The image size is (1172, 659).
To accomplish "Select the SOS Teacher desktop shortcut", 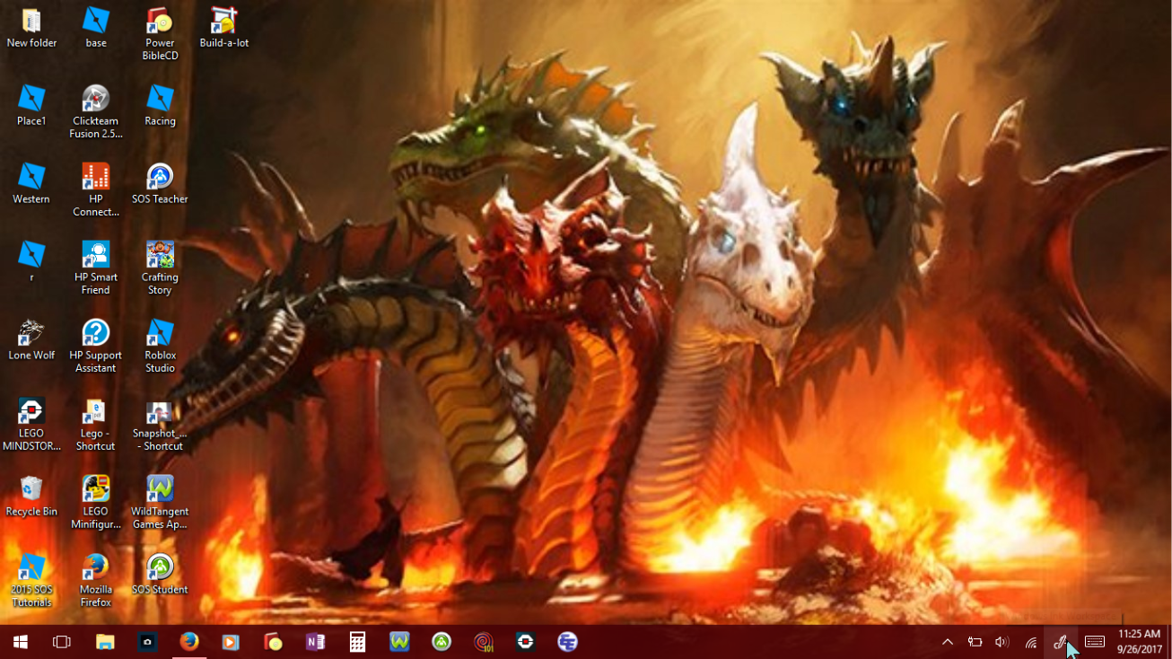I will point(160,184).
